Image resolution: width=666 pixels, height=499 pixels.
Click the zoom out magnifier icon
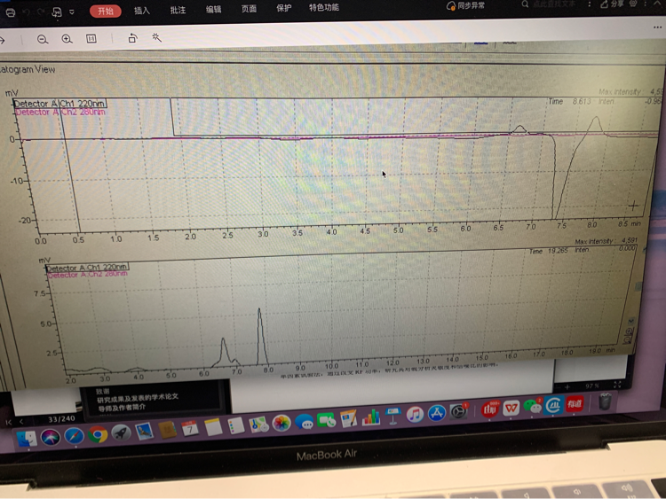pyautogui.click(x=43, y=39)
